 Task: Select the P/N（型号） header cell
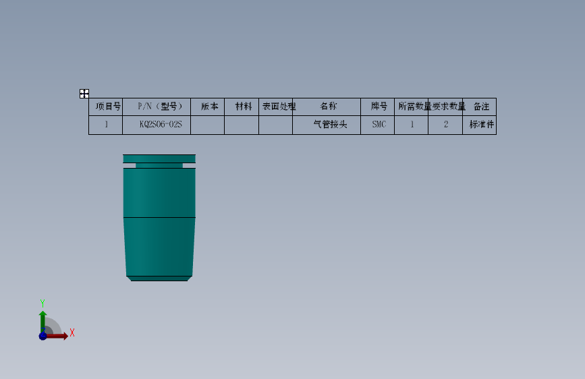point(157,107)
